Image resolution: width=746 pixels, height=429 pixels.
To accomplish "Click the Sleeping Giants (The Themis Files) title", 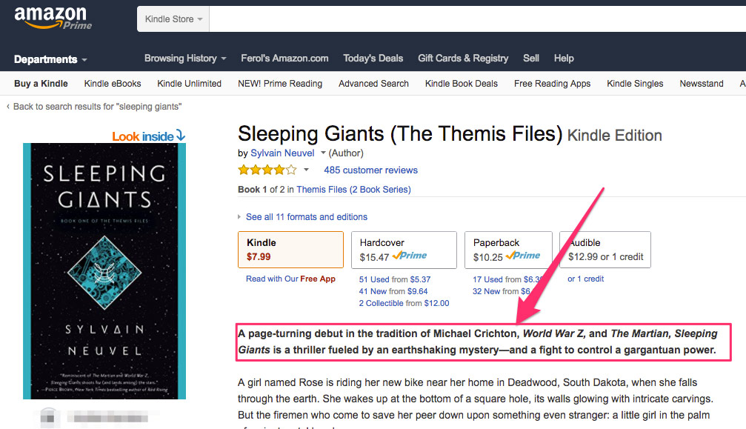I will (x=400, y=134).
